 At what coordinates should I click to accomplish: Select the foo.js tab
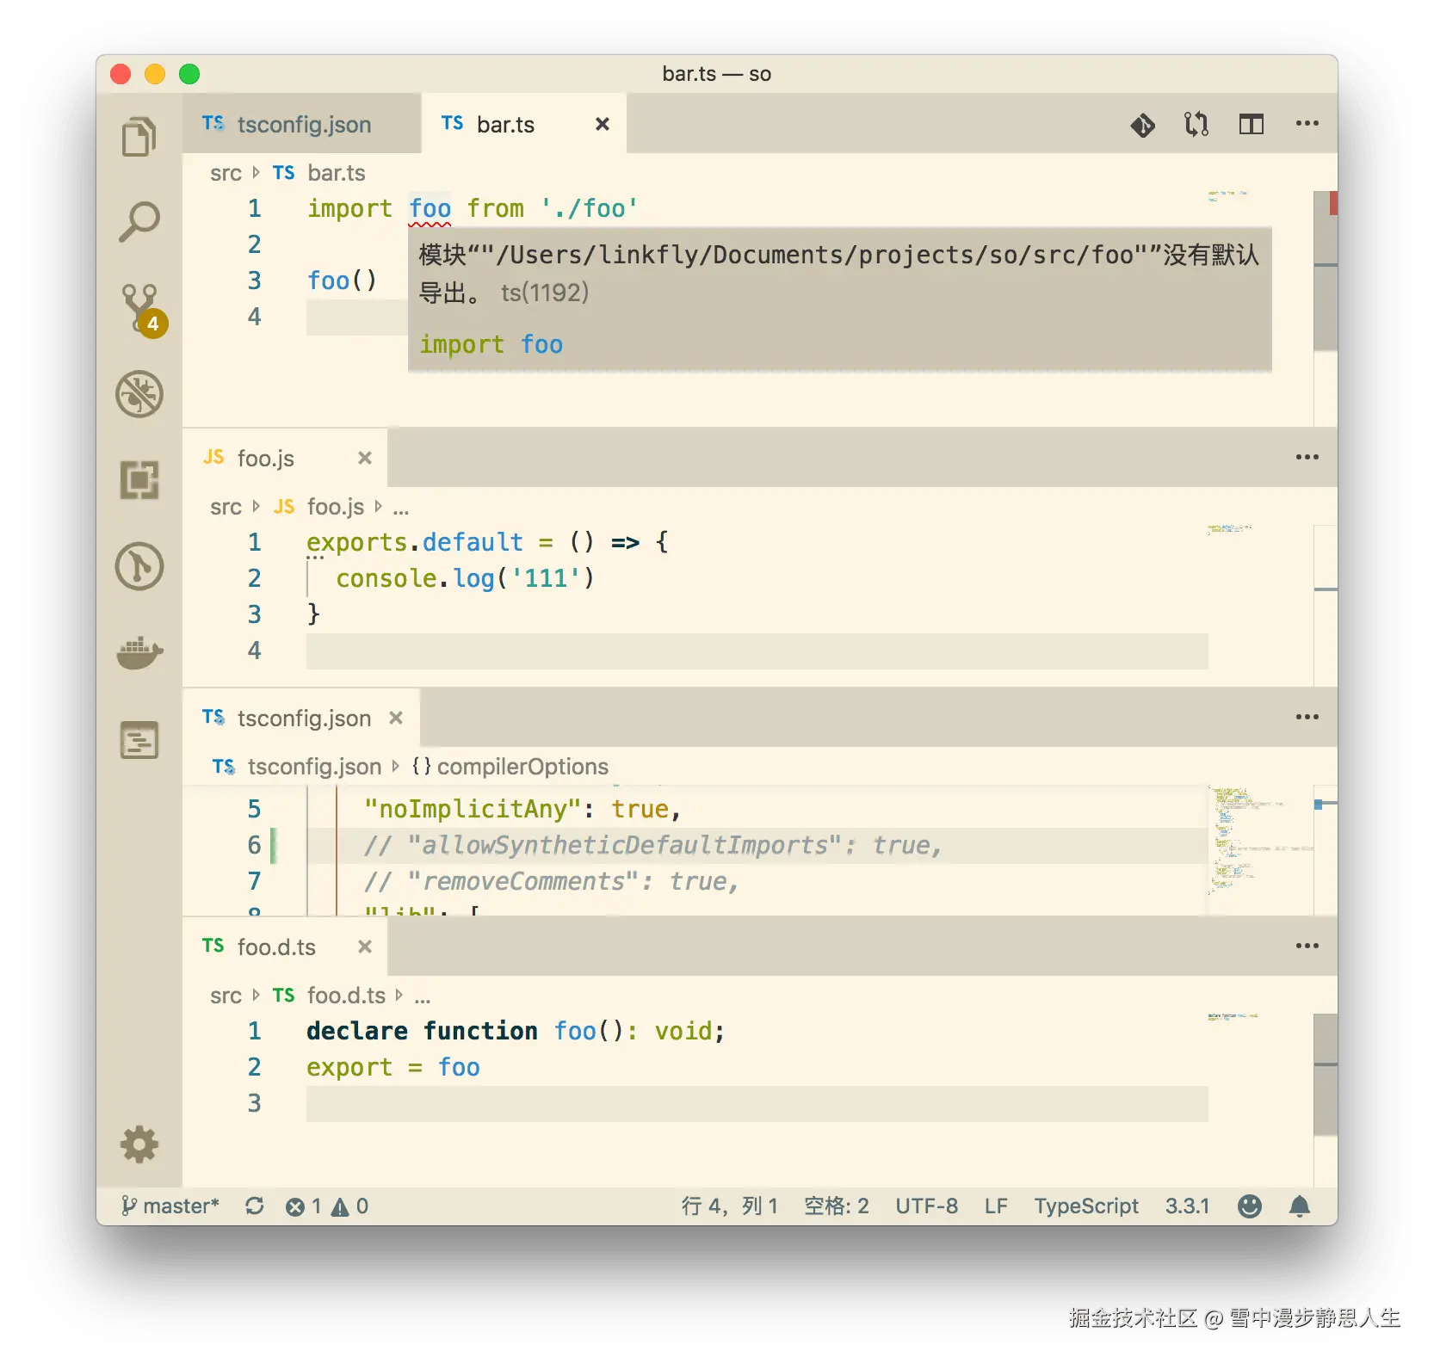285,458
